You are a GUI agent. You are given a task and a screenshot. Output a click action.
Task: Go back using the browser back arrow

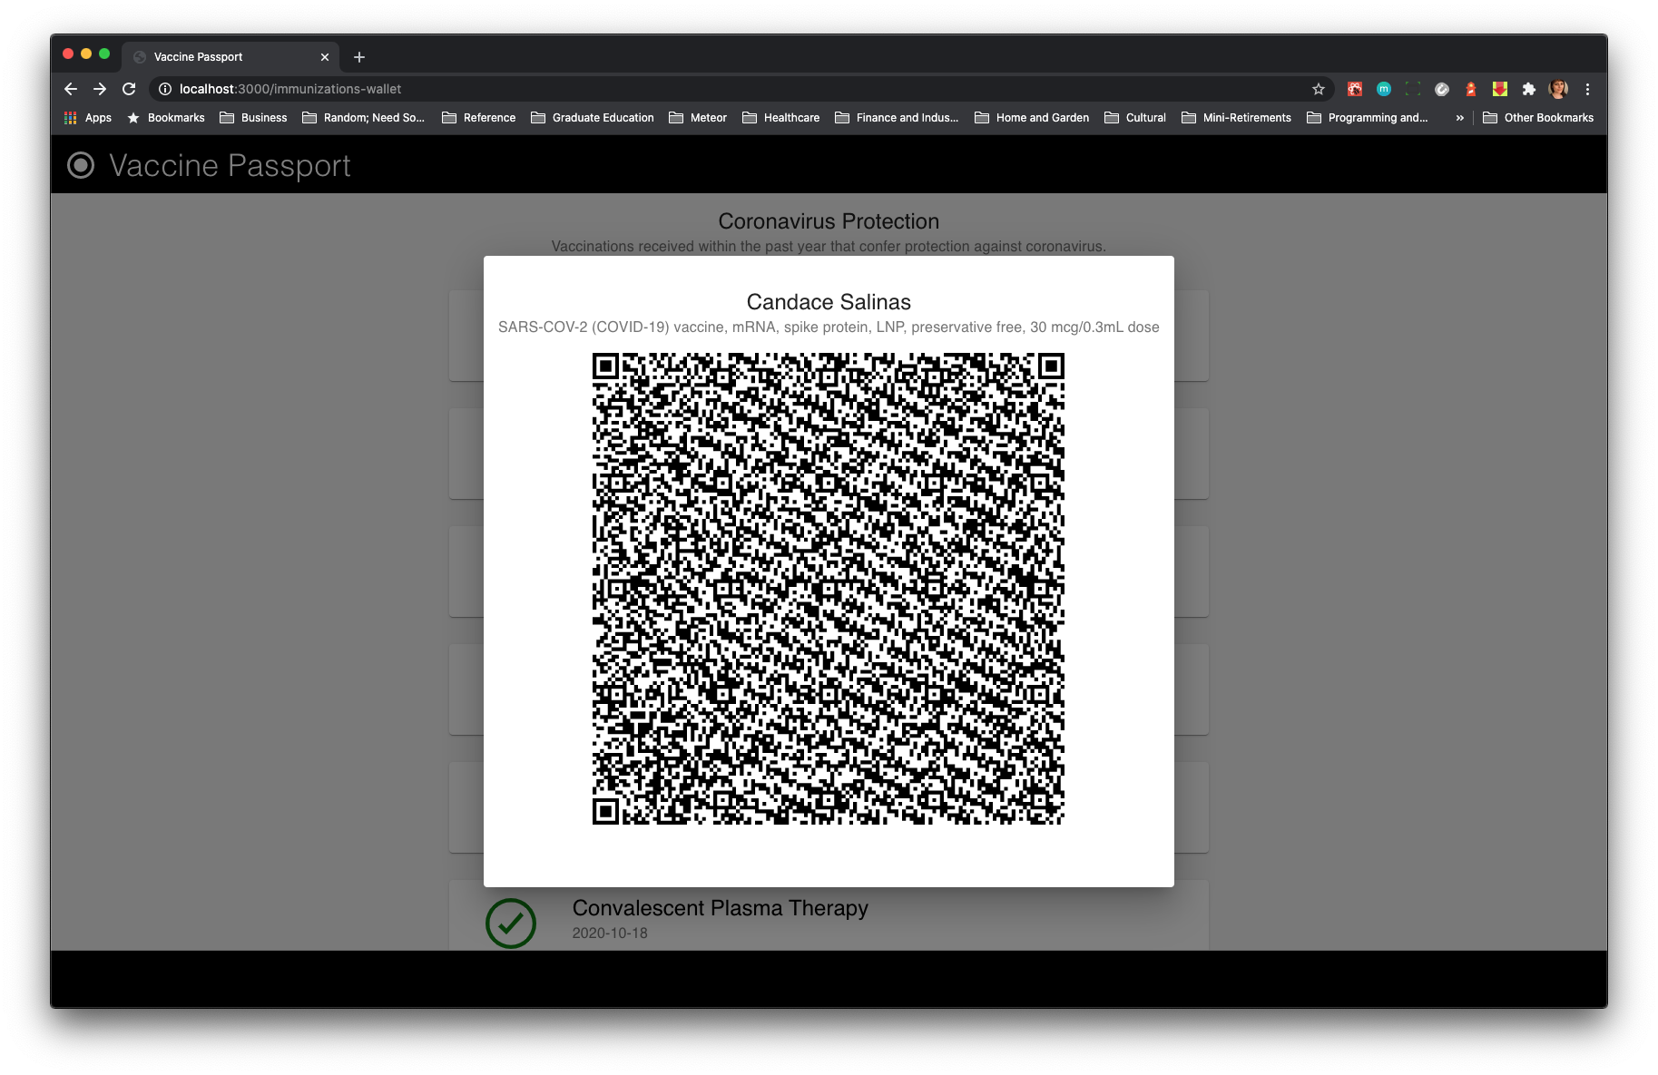[x=71, y=89]
